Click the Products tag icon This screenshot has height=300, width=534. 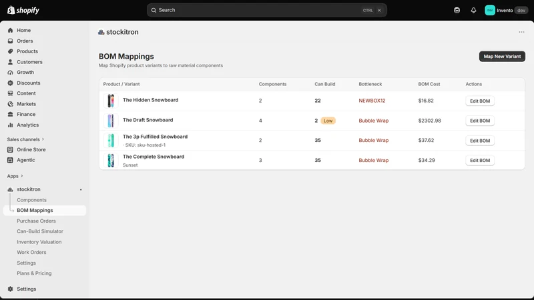[x=10, y=51]
